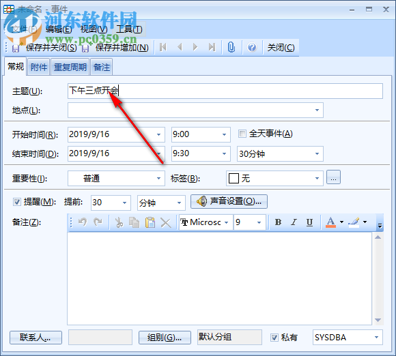Open font name Microsc dropdown
Viewport: 396px width, 356px height.
pyautogui.click(x=227, y=222)
